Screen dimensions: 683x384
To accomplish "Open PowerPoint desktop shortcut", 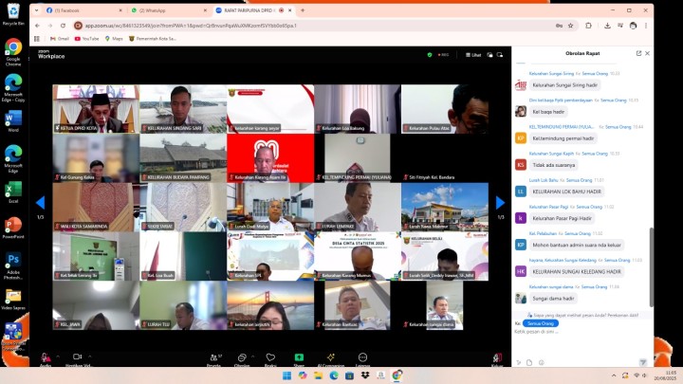I will click(13, 229).
